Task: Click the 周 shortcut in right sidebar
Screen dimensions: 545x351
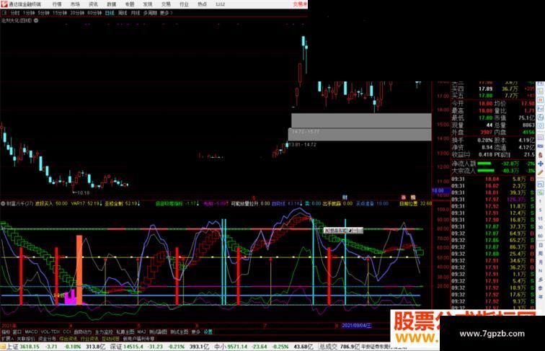Action: click(x=541, y=253)
